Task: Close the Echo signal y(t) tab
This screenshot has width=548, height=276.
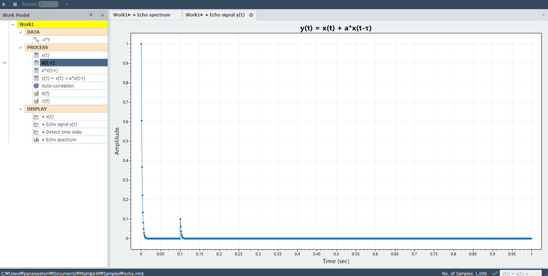Action: (251, 15)
